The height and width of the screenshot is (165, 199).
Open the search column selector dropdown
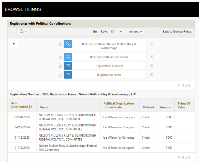click(23, 32)
